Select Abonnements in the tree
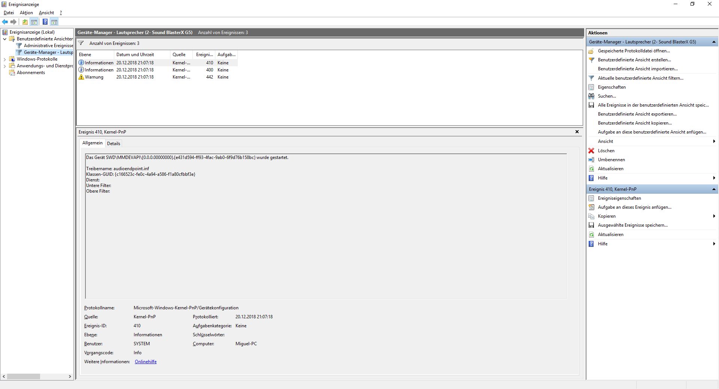This screenshot has width=719, height=389. coord(31,73)
